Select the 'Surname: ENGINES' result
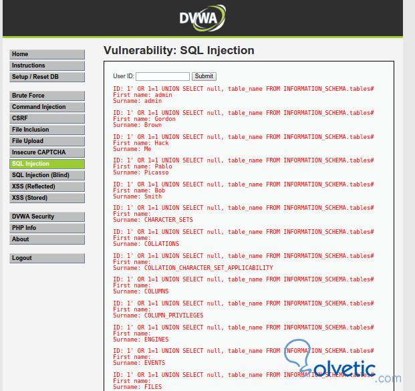Image resolution: width=415 pixels, height=391 pixels. pos(141,340)
